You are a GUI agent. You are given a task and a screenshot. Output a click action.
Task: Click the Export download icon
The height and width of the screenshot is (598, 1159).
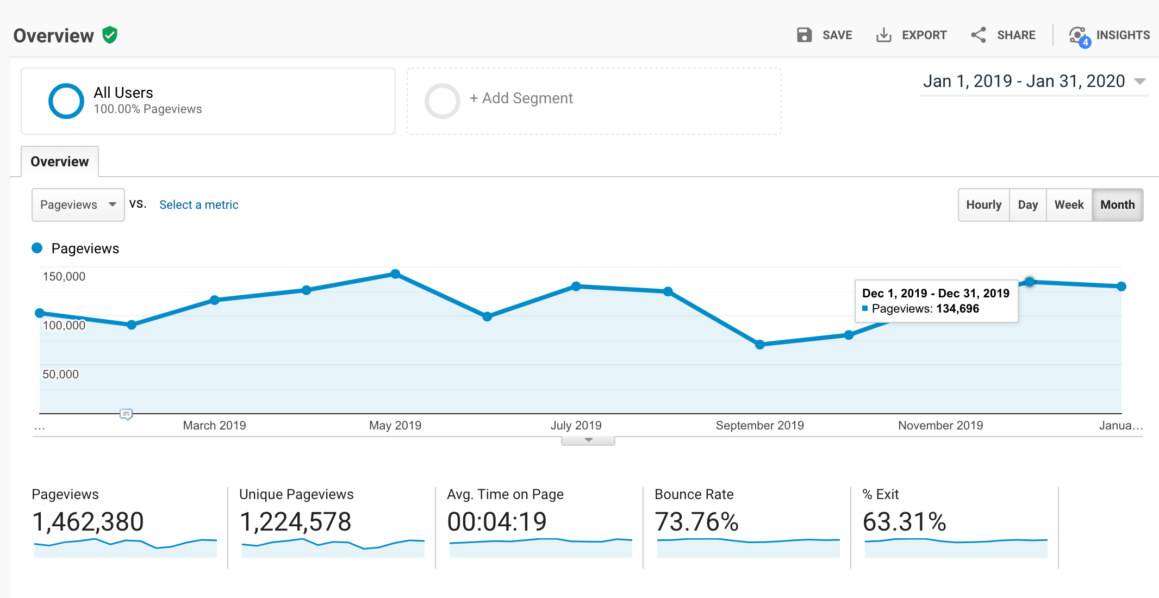click(883, 35)
